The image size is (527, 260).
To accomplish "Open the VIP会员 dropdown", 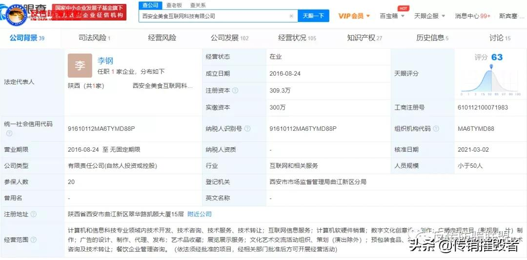I will [354, 16].
